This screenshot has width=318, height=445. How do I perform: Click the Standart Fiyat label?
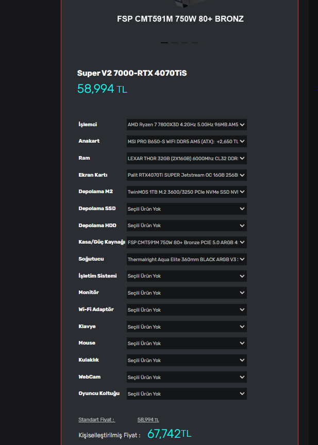coord(97,420)
